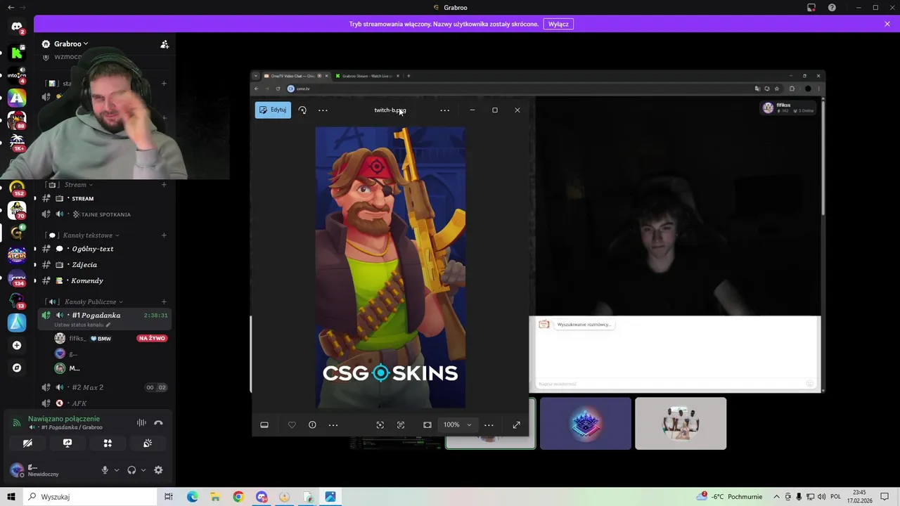
Task: Open headphones output options arrow
Action: 143,470
